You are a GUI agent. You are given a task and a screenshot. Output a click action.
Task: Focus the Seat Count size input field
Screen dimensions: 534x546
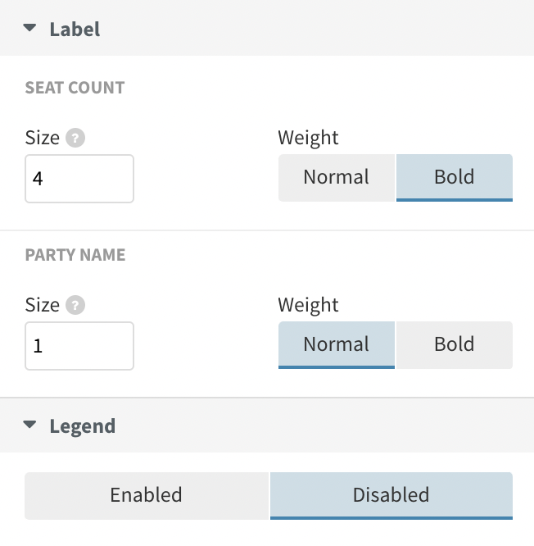(x=79, y=179)
